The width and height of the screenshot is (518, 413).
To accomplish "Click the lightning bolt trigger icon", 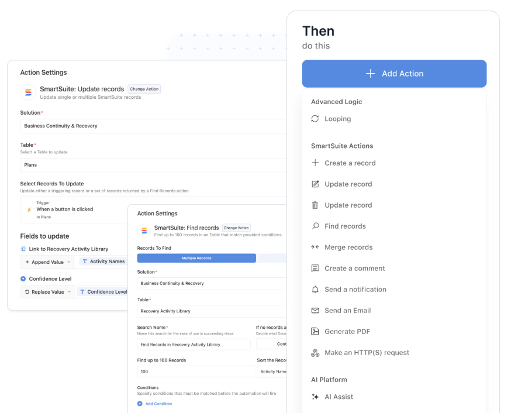I will pyautogui.click(x=29, y=209).
